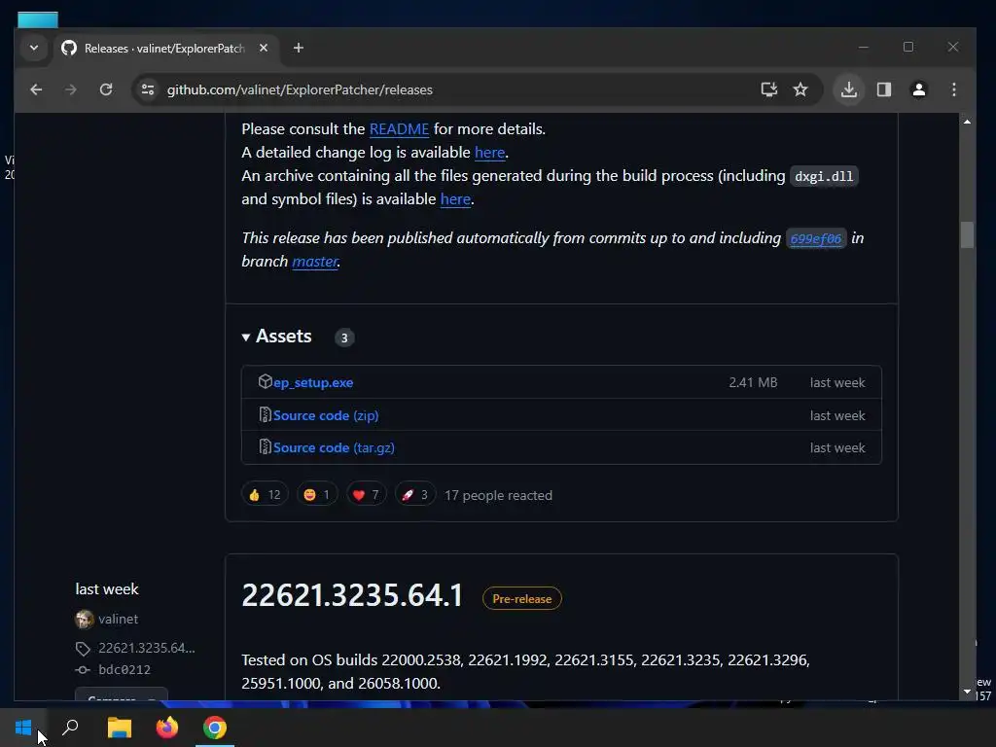Open Windows taskbar search
Screen dimensions: 996x747
click(x=70, y=728)
